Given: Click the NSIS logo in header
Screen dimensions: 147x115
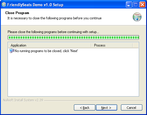Looking at the screenshot, I should [x=137, y=17].
